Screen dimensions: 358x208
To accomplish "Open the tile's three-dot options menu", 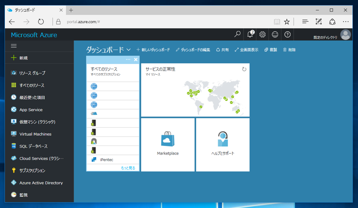I will [x=128, y=59].
